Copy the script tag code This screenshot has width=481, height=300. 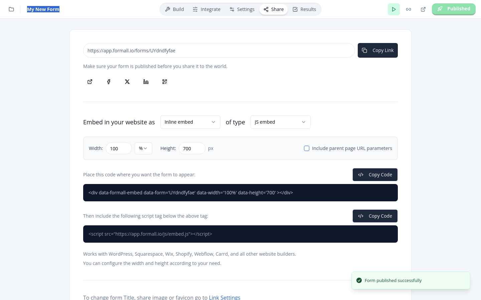[x=375, y=216]
